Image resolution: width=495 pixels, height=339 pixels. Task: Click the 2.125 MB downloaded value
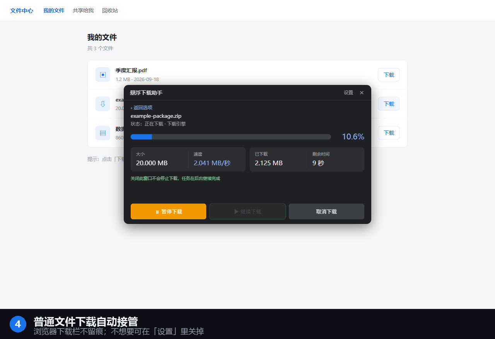tap(269, 163)
